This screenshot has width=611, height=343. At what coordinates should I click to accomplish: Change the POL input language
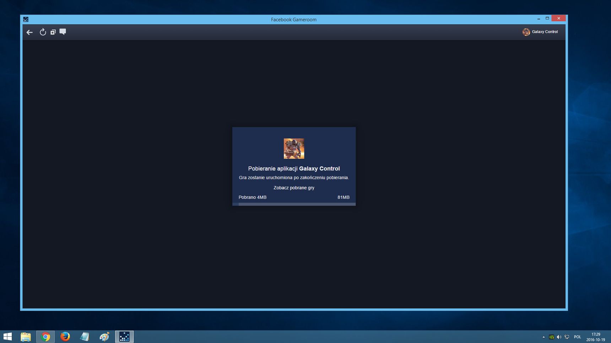click(578, 337)
